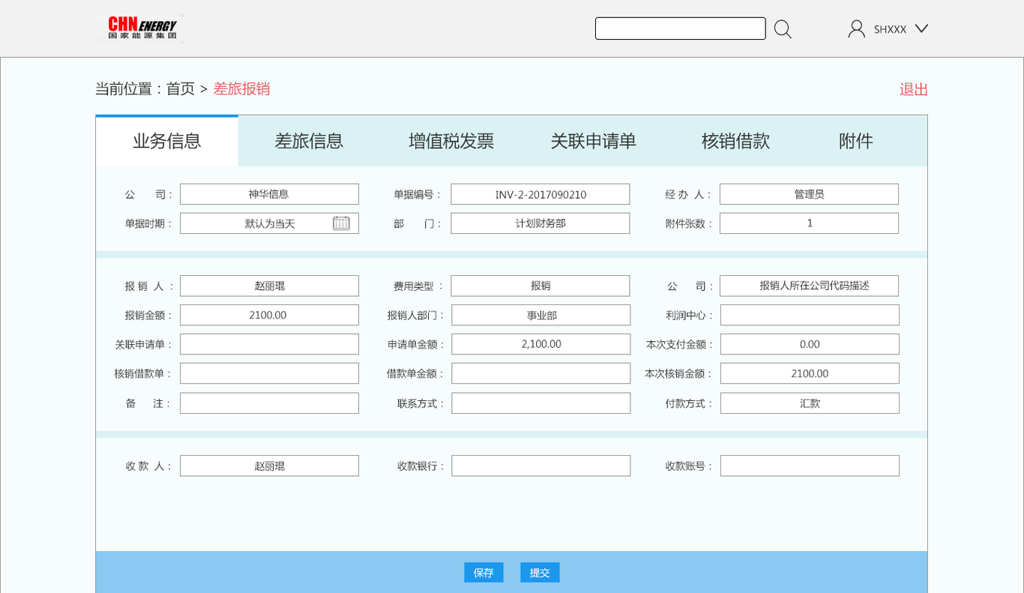Click the user avatar icon
Viewport: 1024px width, 593px height.
click(x=856, y=28)
